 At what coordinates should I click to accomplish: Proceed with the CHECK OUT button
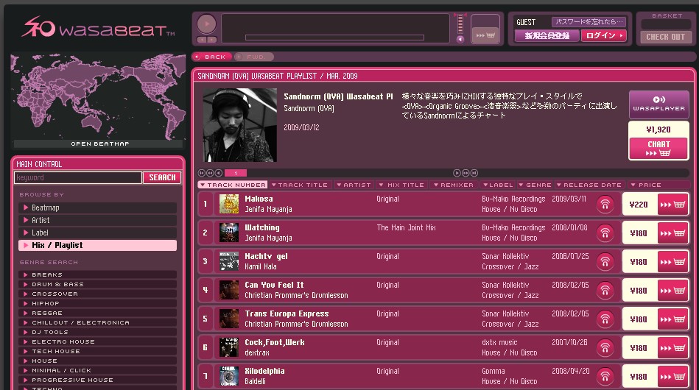tap(666, 37)
